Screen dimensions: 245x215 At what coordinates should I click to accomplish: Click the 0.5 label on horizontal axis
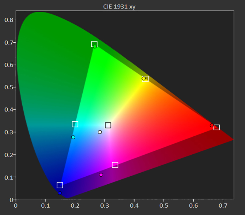[164, 205]
